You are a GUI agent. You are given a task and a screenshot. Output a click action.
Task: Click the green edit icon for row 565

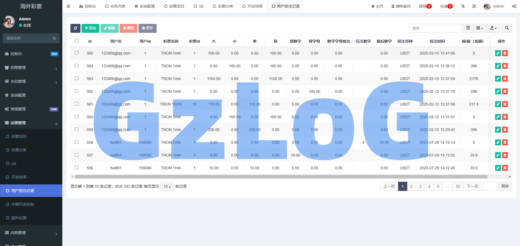point(498,53)
